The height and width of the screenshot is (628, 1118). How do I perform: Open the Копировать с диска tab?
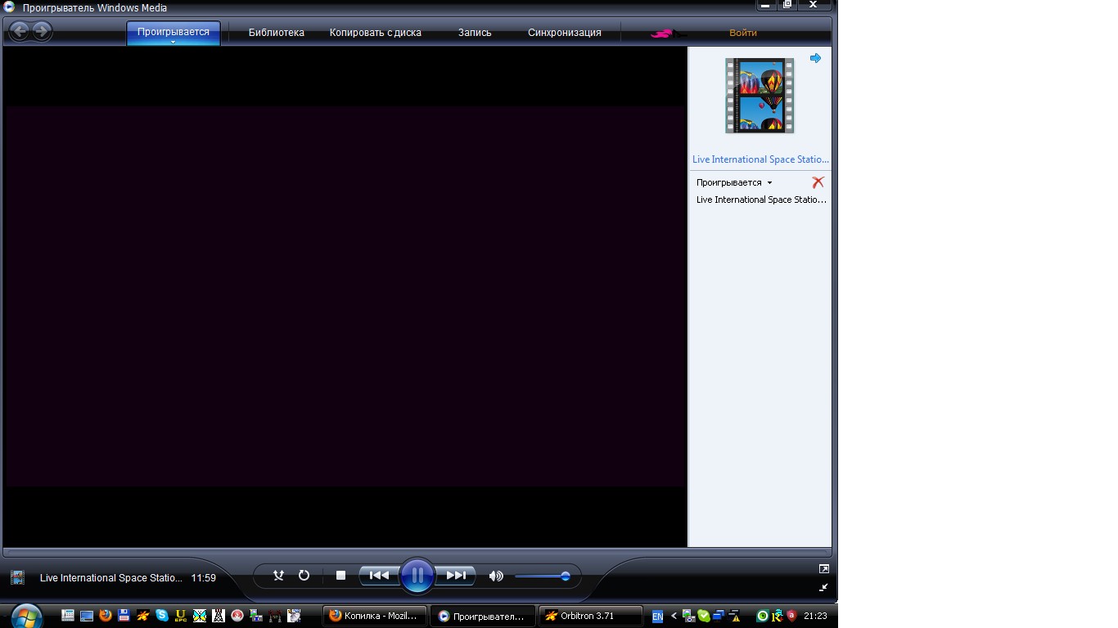[x=376, y=33]
